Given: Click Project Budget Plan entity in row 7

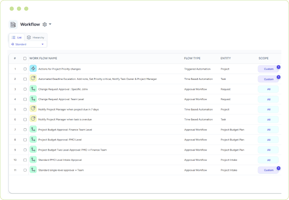Looking at the screenshot, I should 232,130.
